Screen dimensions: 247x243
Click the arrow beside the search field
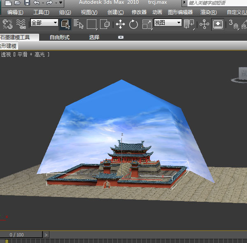[x=184, y=2]
